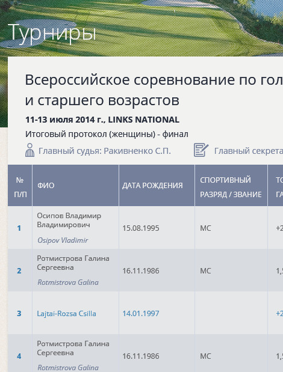Click the Osipov Vladimir latin name
Image resolution: width=283 pixels, height=372 pixels.
click(x=63, y=240)
